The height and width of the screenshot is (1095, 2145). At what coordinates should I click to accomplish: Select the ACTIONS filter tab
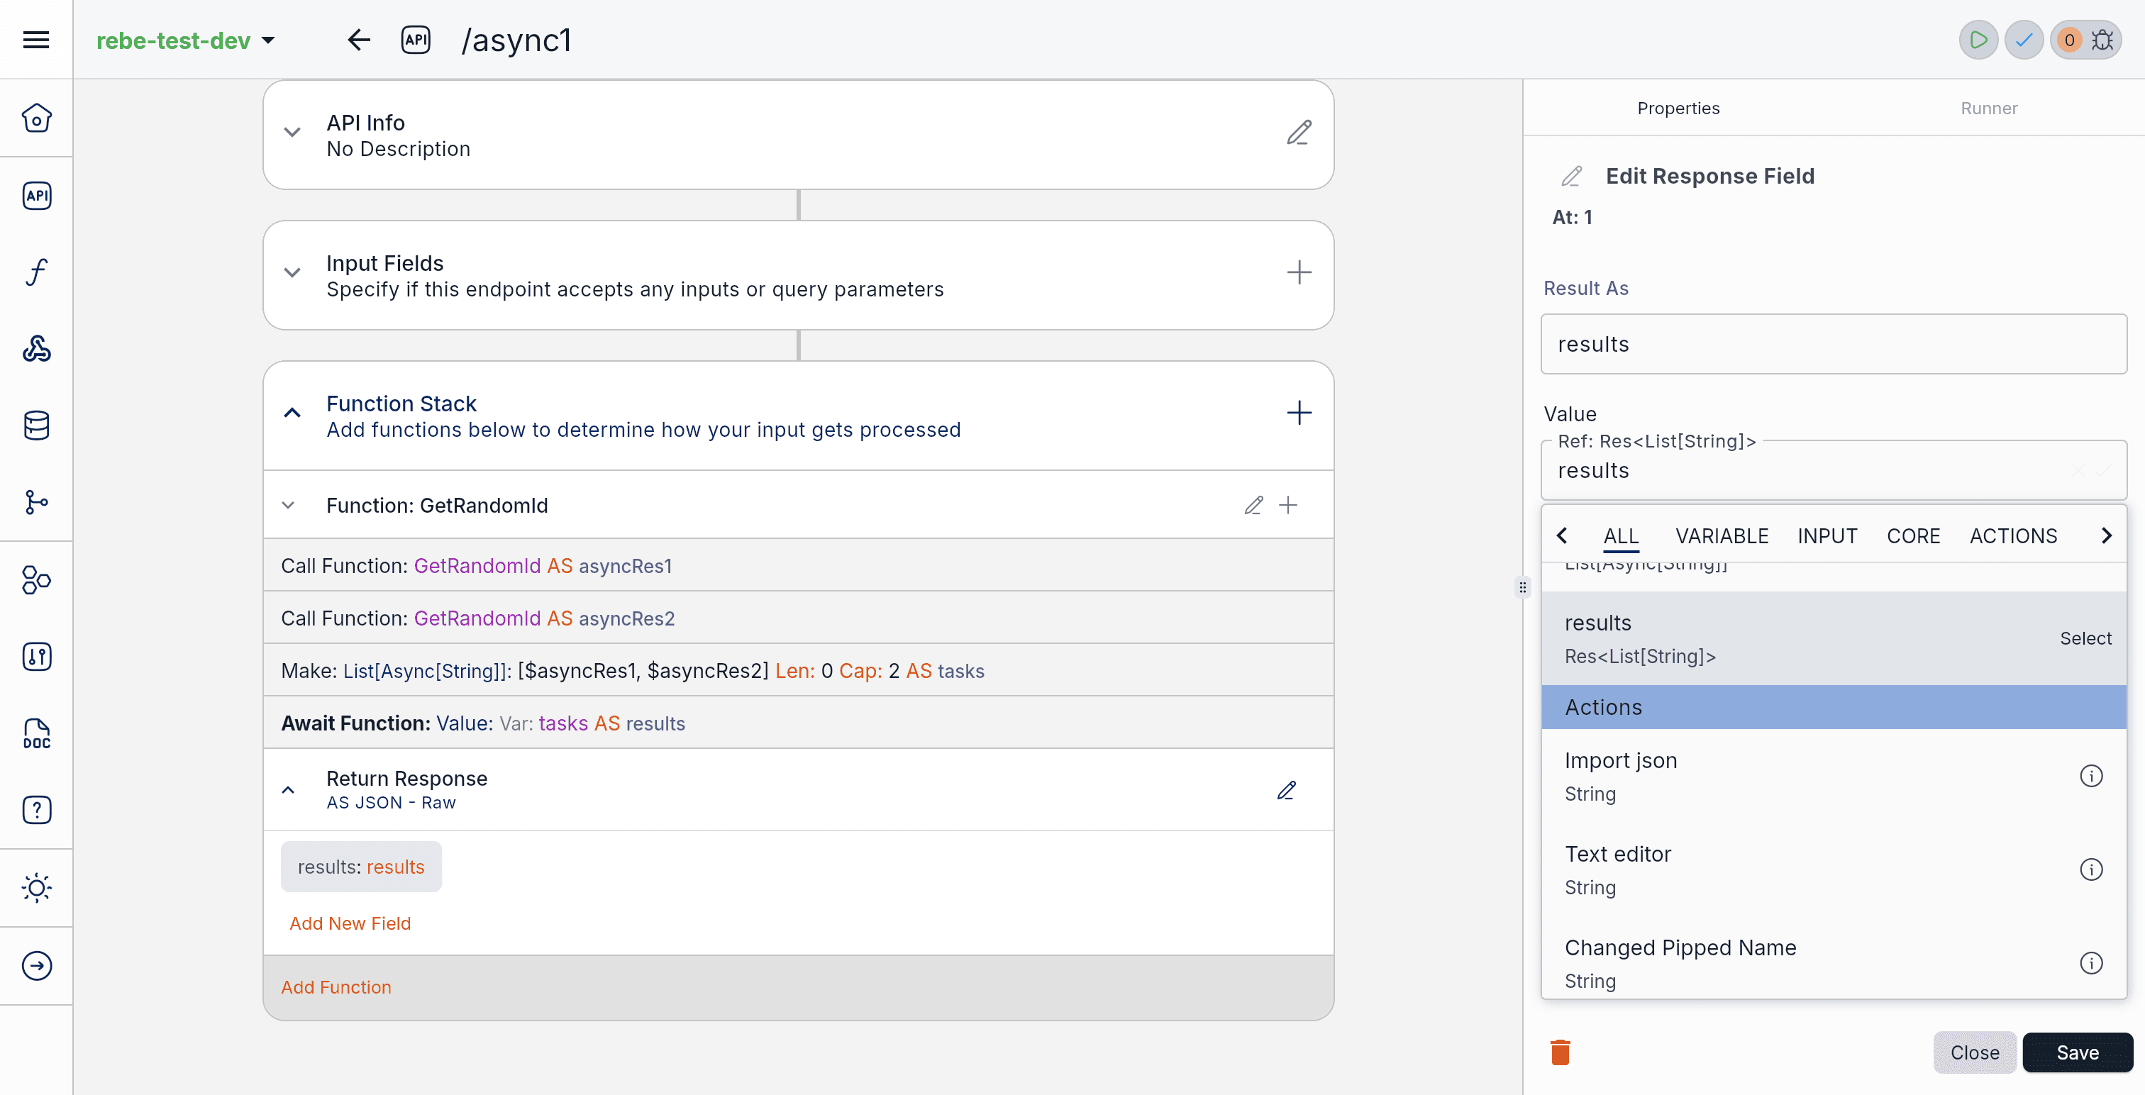coord(2012,535)
